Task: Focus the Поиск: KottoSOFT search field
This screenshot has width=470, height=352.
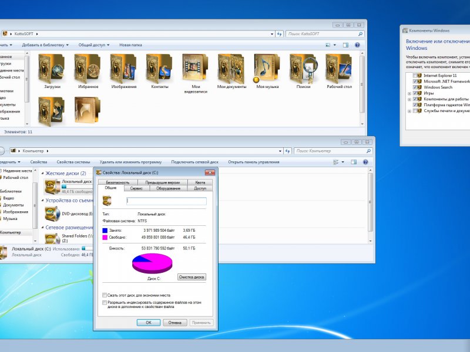Action: pos(321,34)
